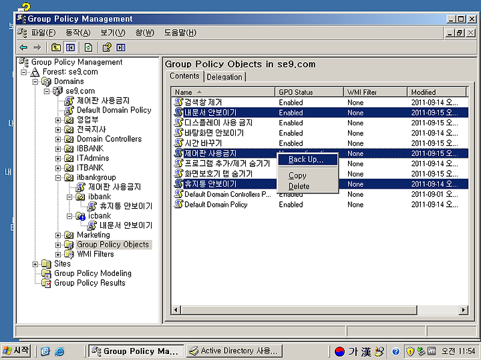Select ITAdmins OU in tree
Viewport: 481px width, 360px height.
pos(93,158)
